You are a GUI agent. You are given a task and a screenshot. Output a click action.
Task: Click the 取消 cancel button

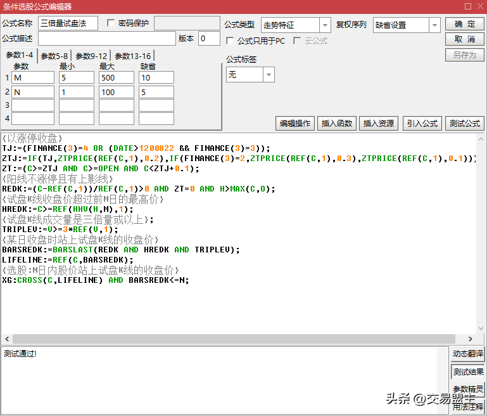click(465, 39)
